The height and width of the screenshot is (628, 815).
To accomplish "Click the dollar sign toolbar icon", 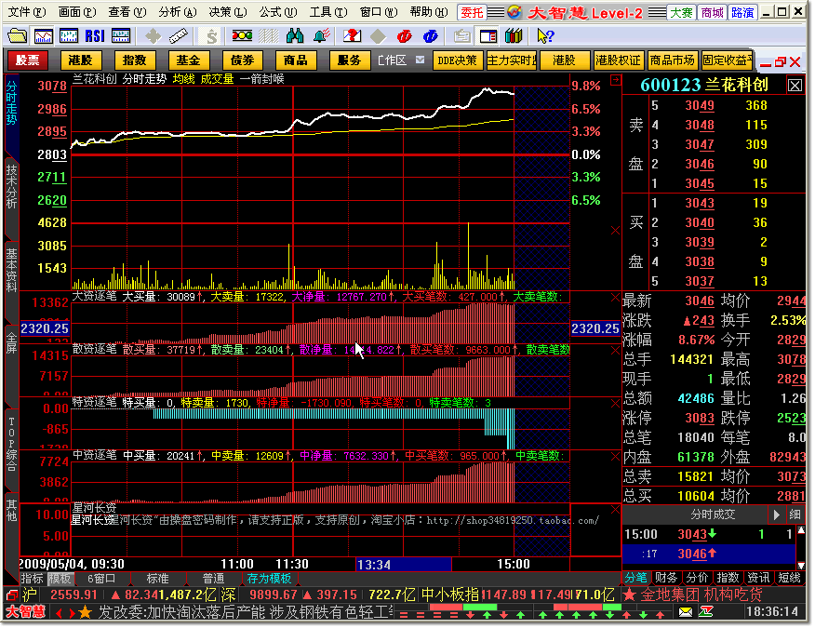I will pyautogui.click(x=211, y=36).
